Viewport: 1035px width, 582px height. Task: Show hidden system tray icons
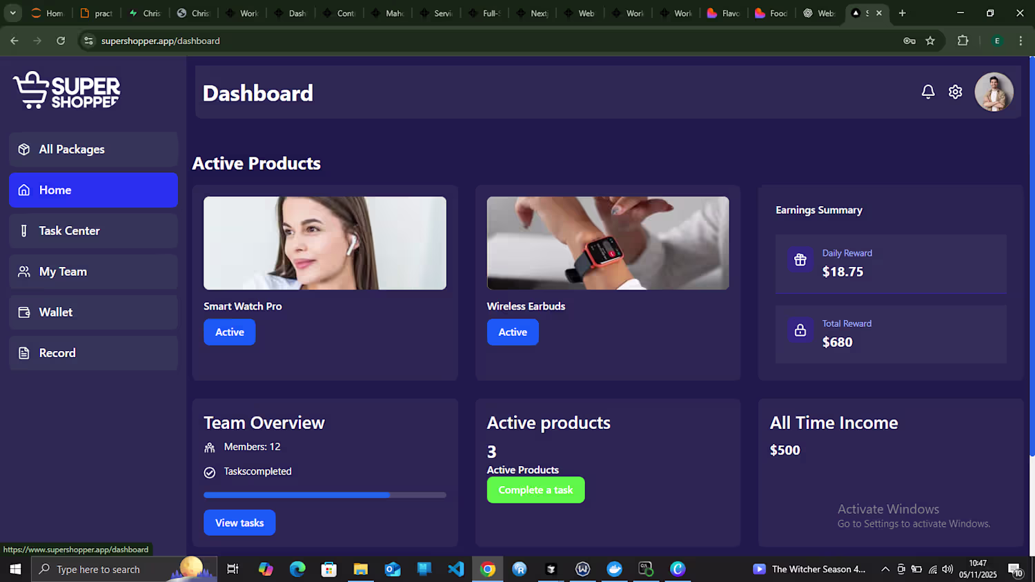[x=885, y=569]
